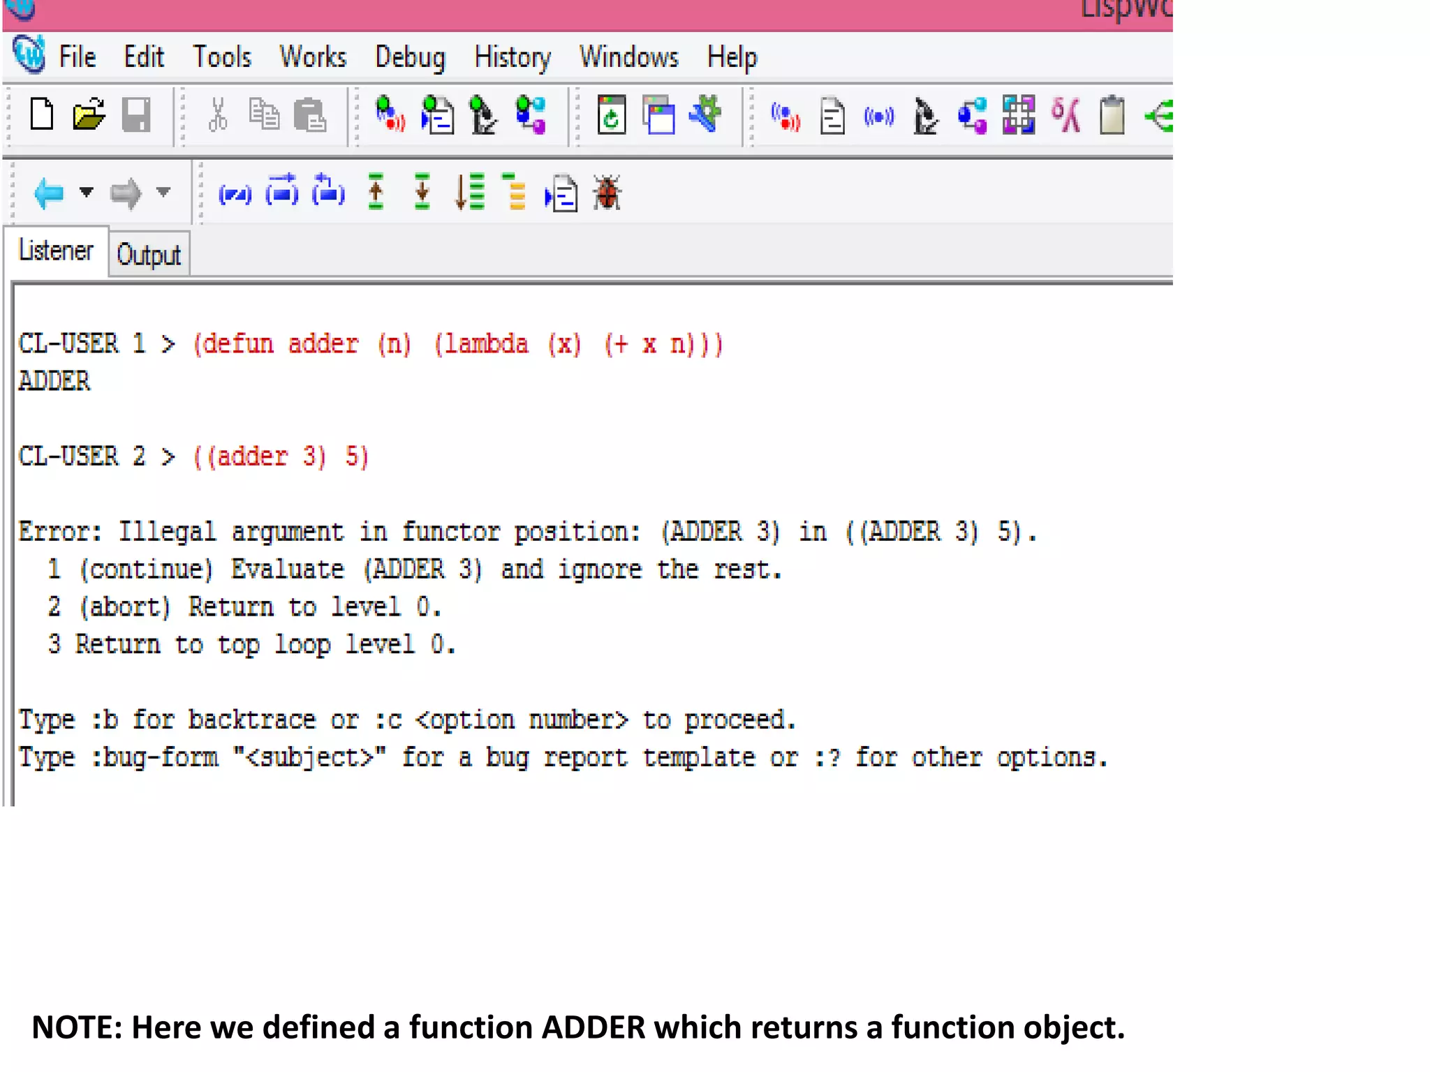Viewport: 1430px width, 1072px height.
Task: Click the green refresh document icon
Action: point(612,114)
